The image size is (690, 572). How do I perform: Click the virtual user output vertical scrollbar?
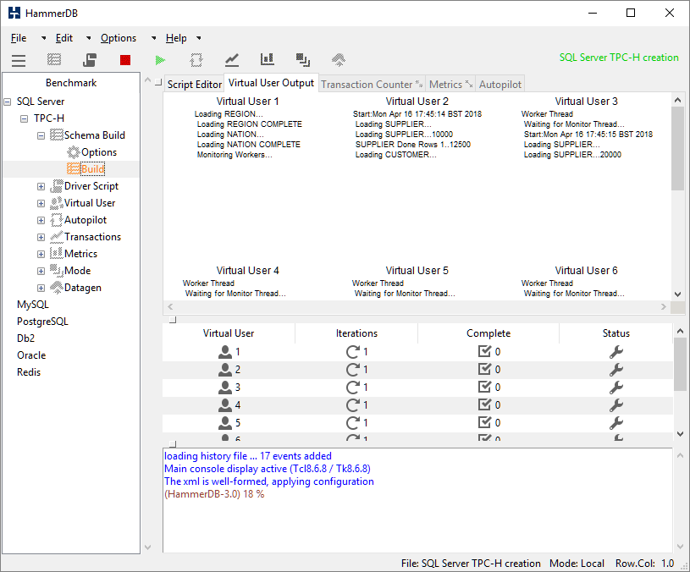click(x=677, y=149)
